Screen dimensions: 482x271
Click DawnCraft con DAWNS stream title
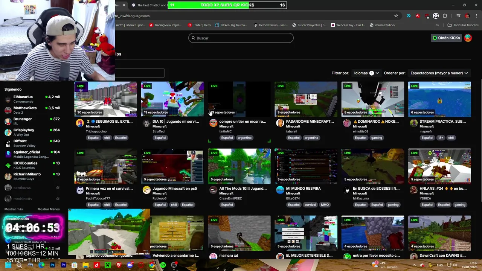[x=442, y=256]
